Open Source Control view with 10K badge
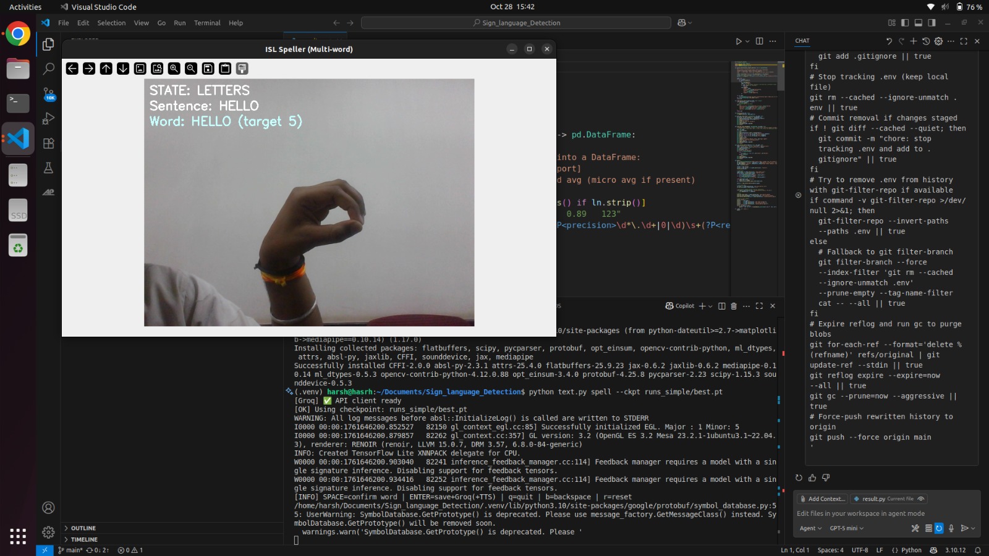This screenshot has width=989, height=556. click(x=48, y=94)
